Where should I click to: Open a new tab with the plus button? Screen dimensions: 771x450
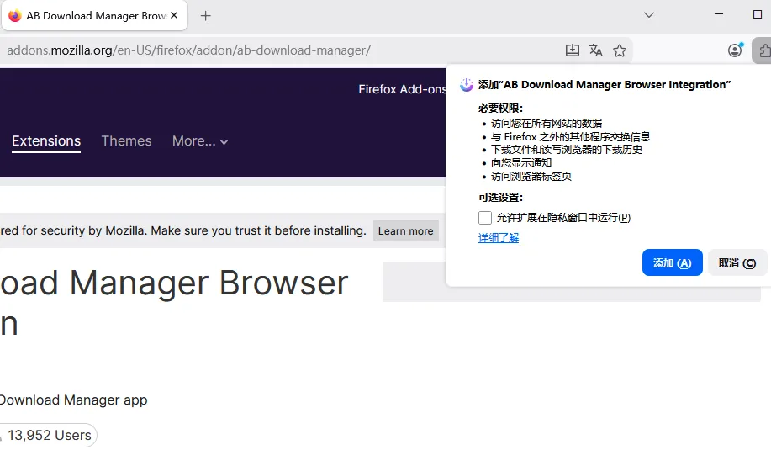(205, 16)
